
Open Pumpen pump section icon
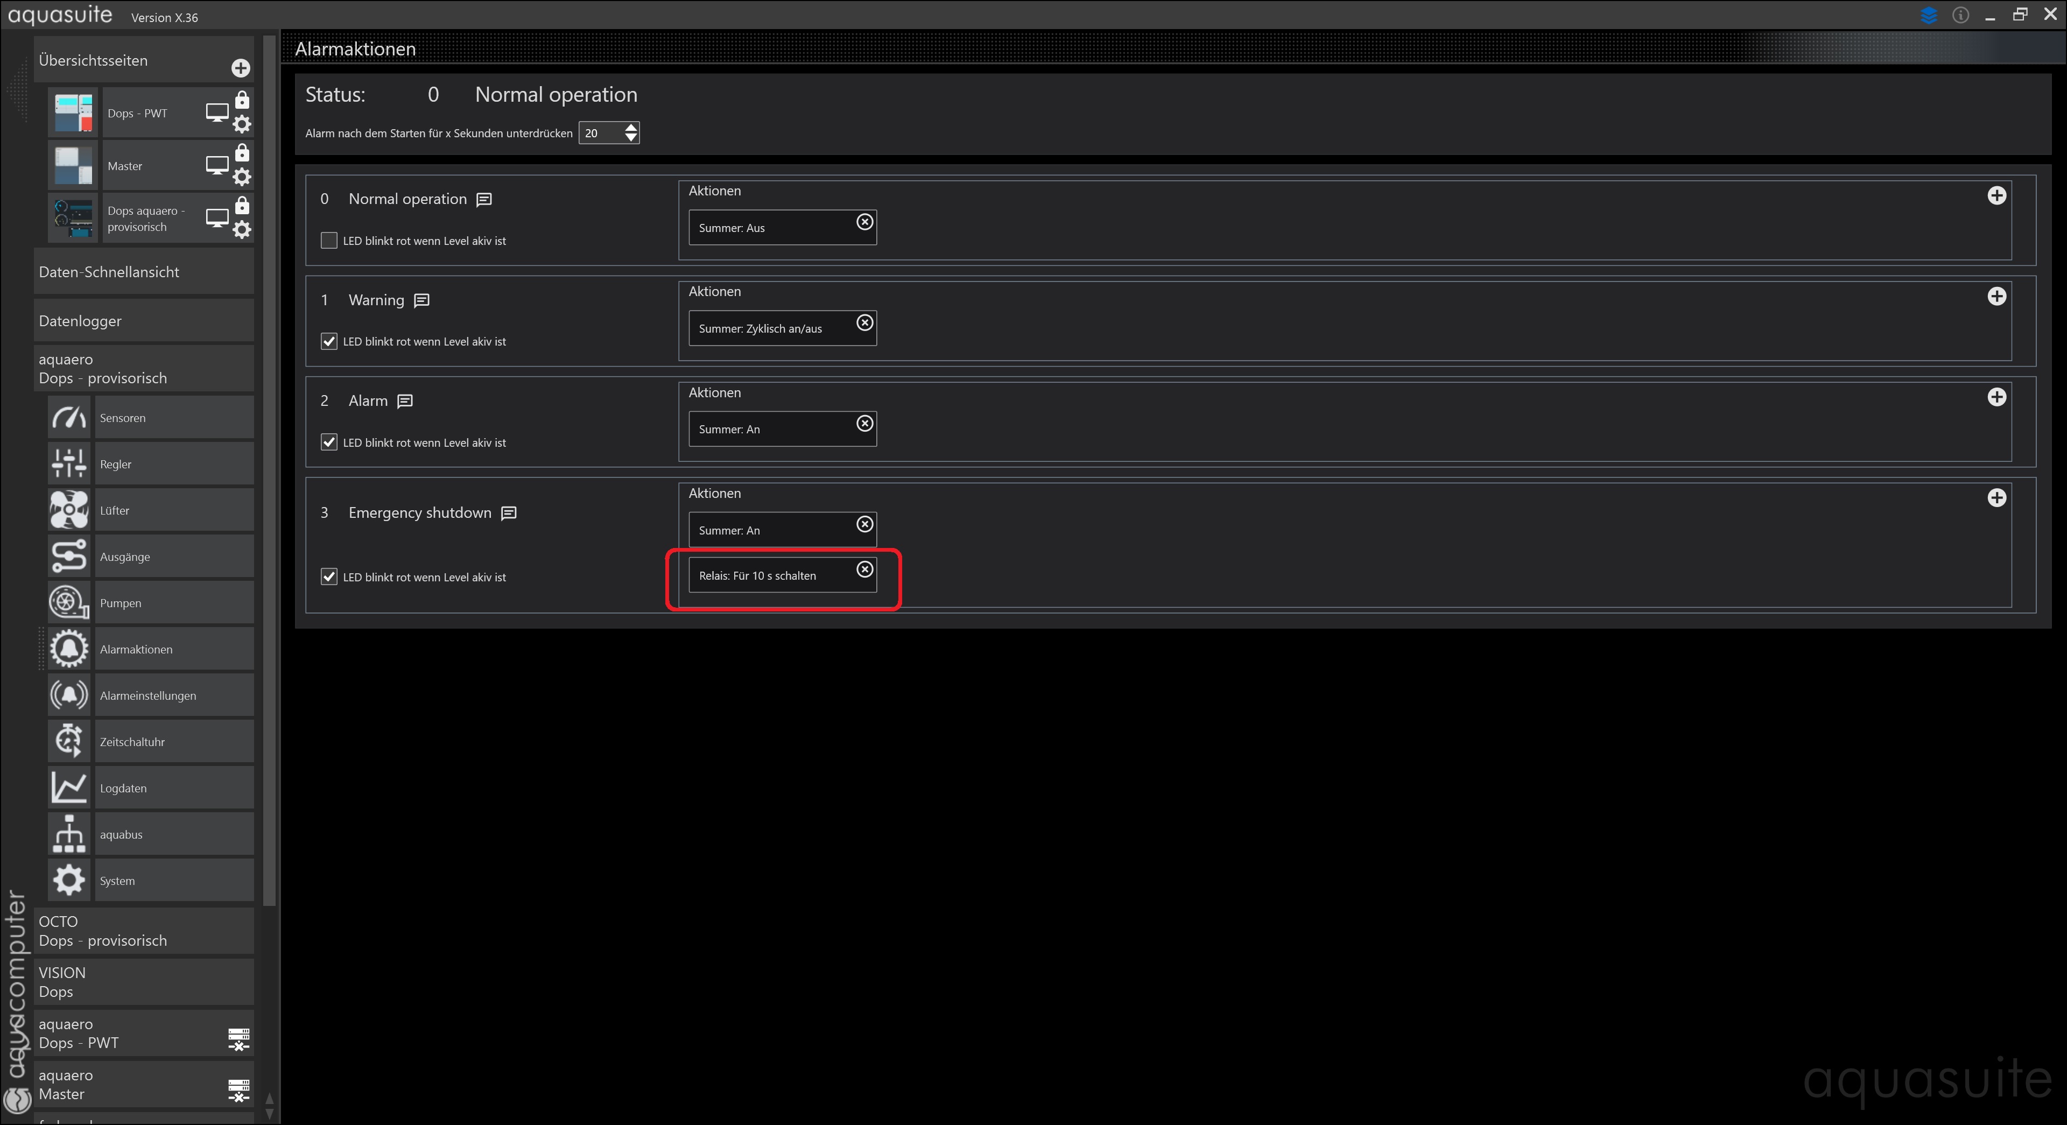[x=69, y=603]
